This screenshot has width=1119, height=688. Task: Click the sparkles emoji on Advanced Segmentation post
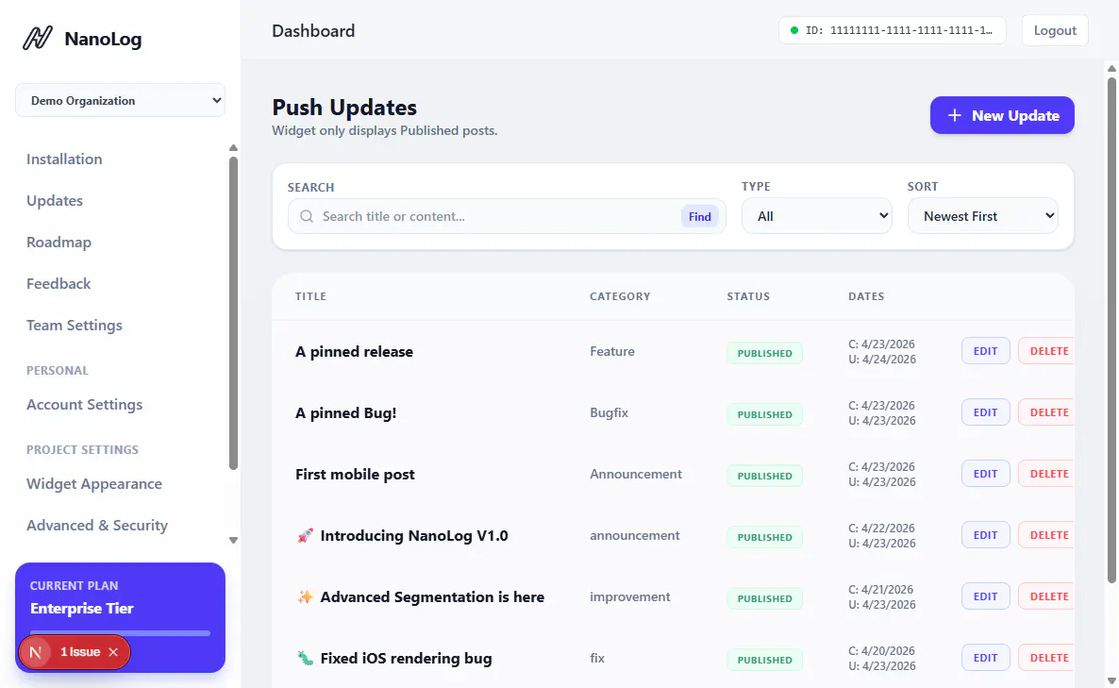[x=304, y=597]
